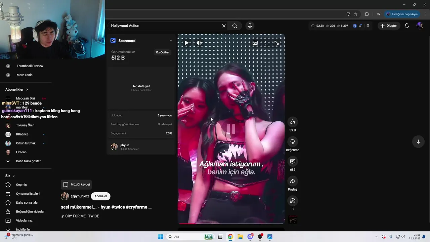Open the vidIQ list icon with the blue dot

360,26
